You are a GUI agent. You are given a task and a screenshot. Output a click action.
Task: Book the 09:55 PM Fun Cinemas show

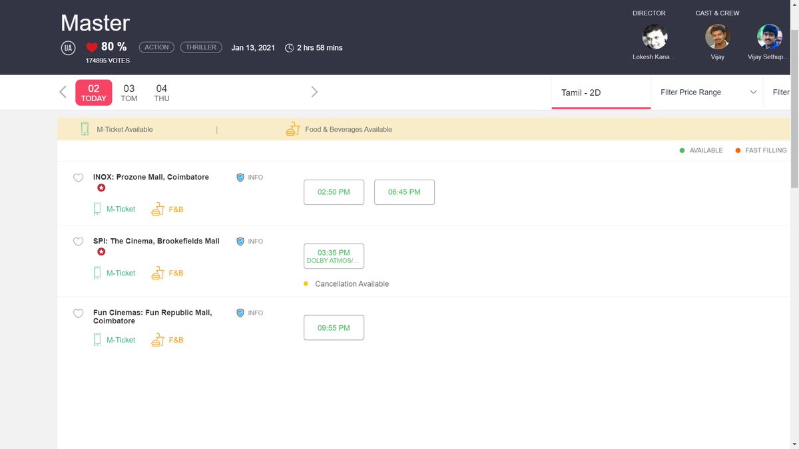pos(334,327)
